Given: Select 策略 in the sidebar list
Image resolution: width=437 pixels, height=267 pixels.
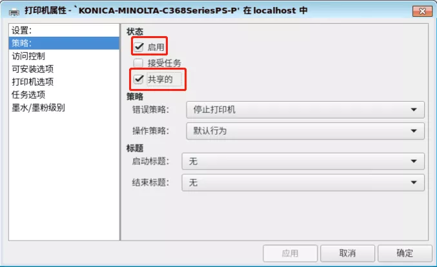Looking at the screenshot, I should coord(64,43).
